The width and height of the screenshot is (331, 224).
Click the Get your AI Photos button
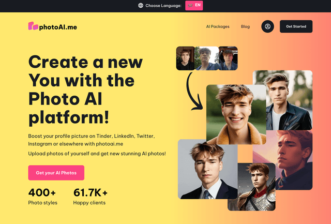click(x=56, y=173)
